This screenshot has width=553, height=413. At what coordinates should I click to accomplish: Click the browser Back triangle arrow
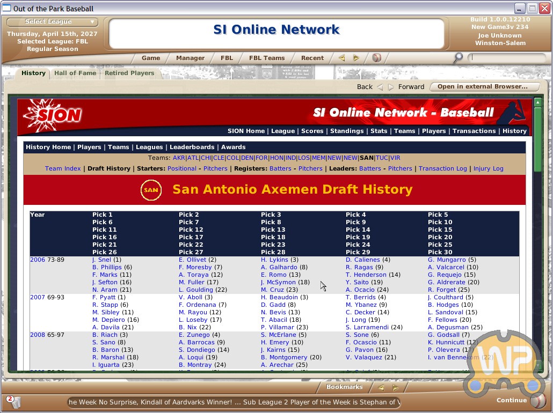coord(380,87)
